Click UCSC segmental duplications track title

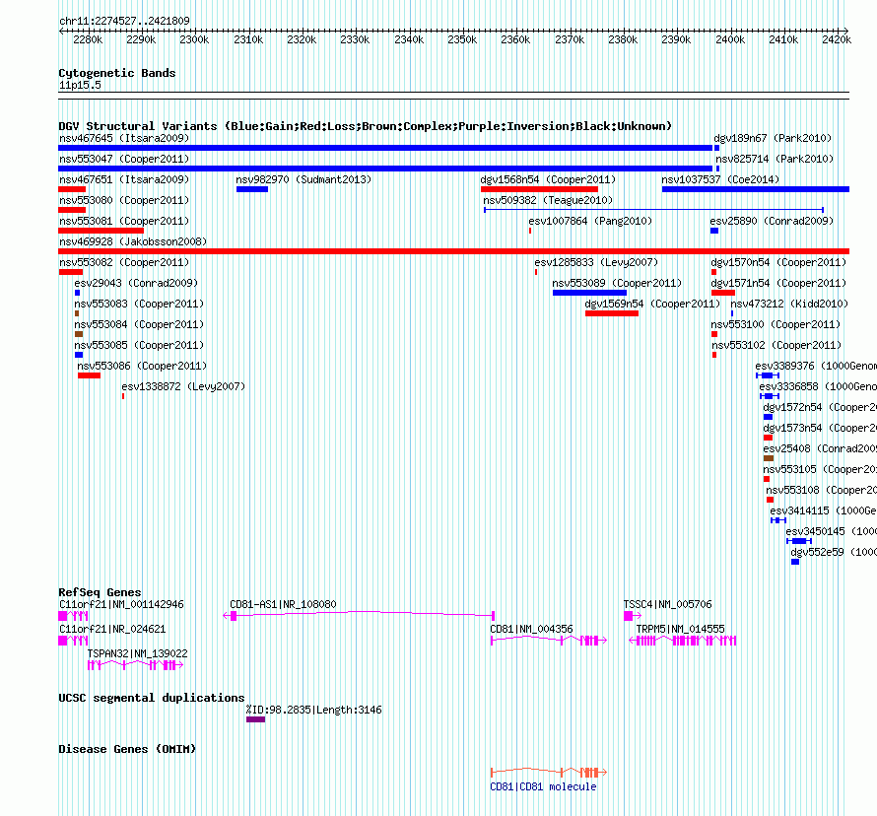tap(152, 698)
